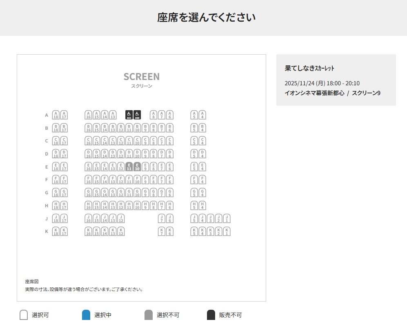Pick seat B16

pyautogui.click(x=88, y=128)
